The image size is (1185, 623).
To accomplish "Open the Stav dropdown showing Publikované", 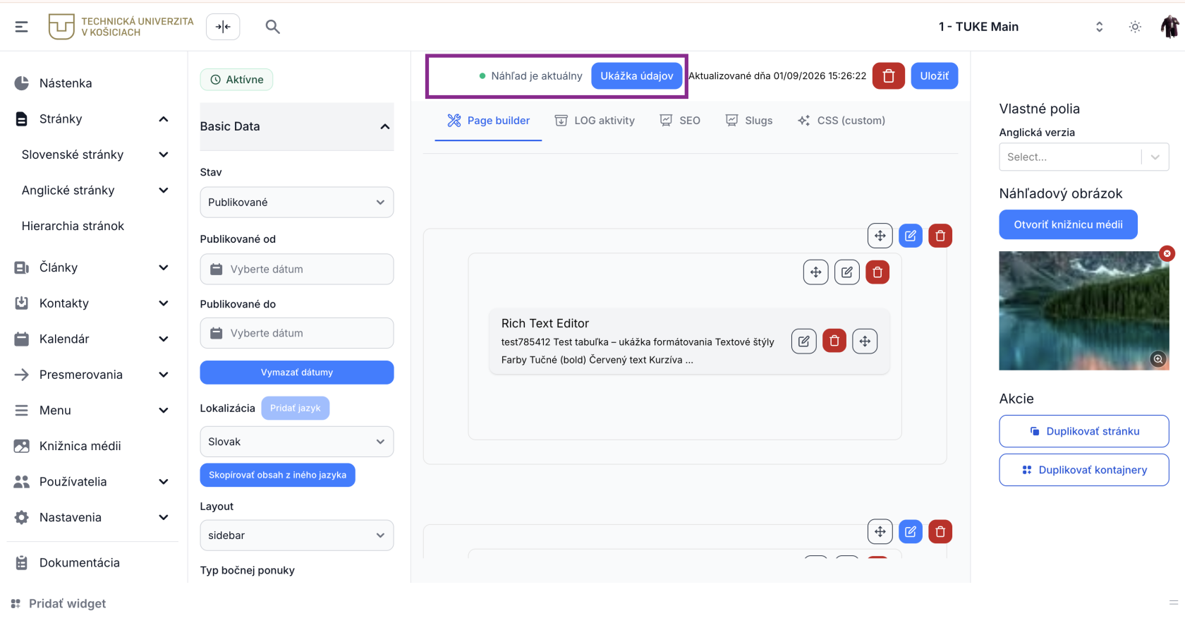I will (297, 202).
